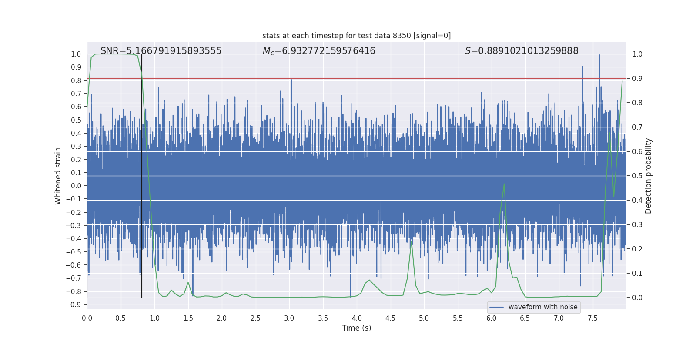
Task: Click the 'Whitened strain' y-axis label
Action: click(x=58, y=176)
